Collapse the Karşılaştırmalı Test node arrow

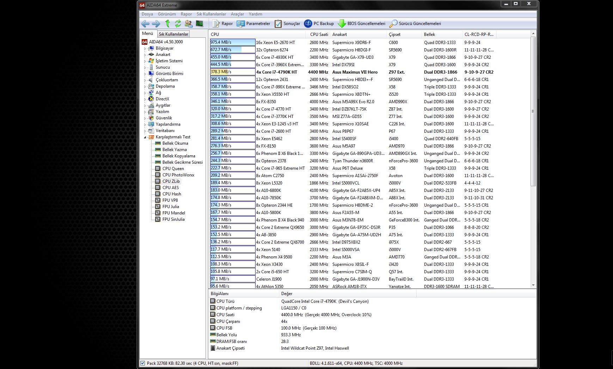pos(145,137)
